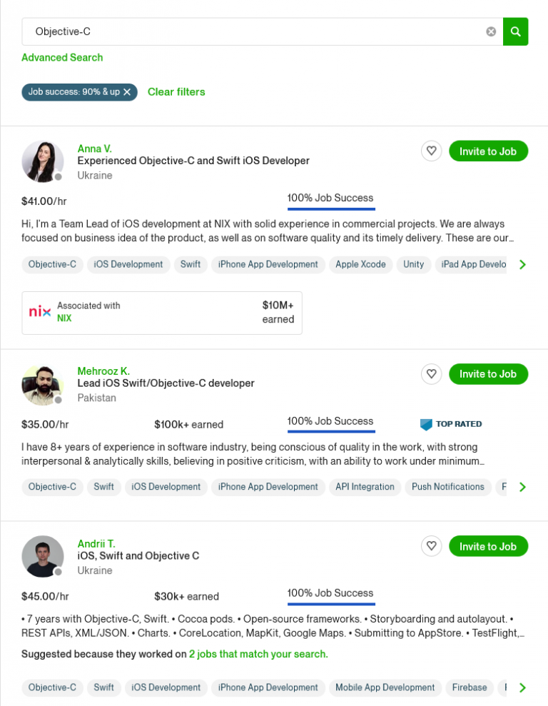Click Mehrooz K.'s Top Rated badge
548x706 pixels.
(451, 424)
